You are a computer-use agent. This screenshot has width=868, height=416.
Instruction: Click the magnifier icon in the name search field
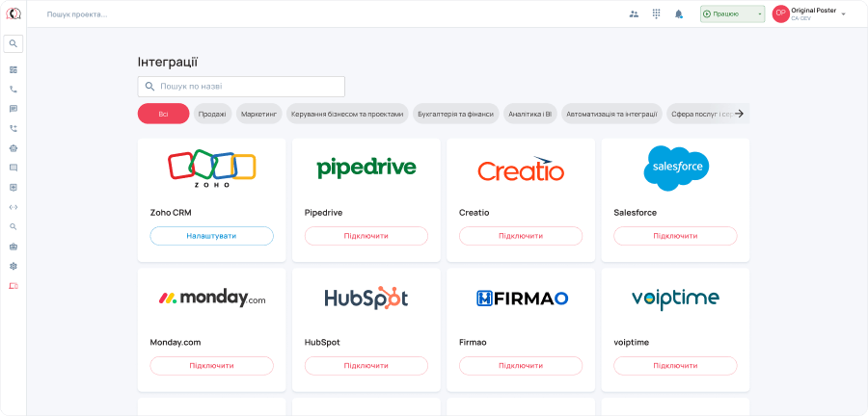tap(149, 87)
